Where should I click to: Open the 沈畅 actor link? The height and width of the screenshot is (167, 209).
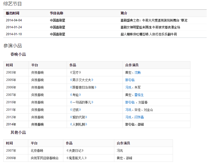[x=138, y=72]
